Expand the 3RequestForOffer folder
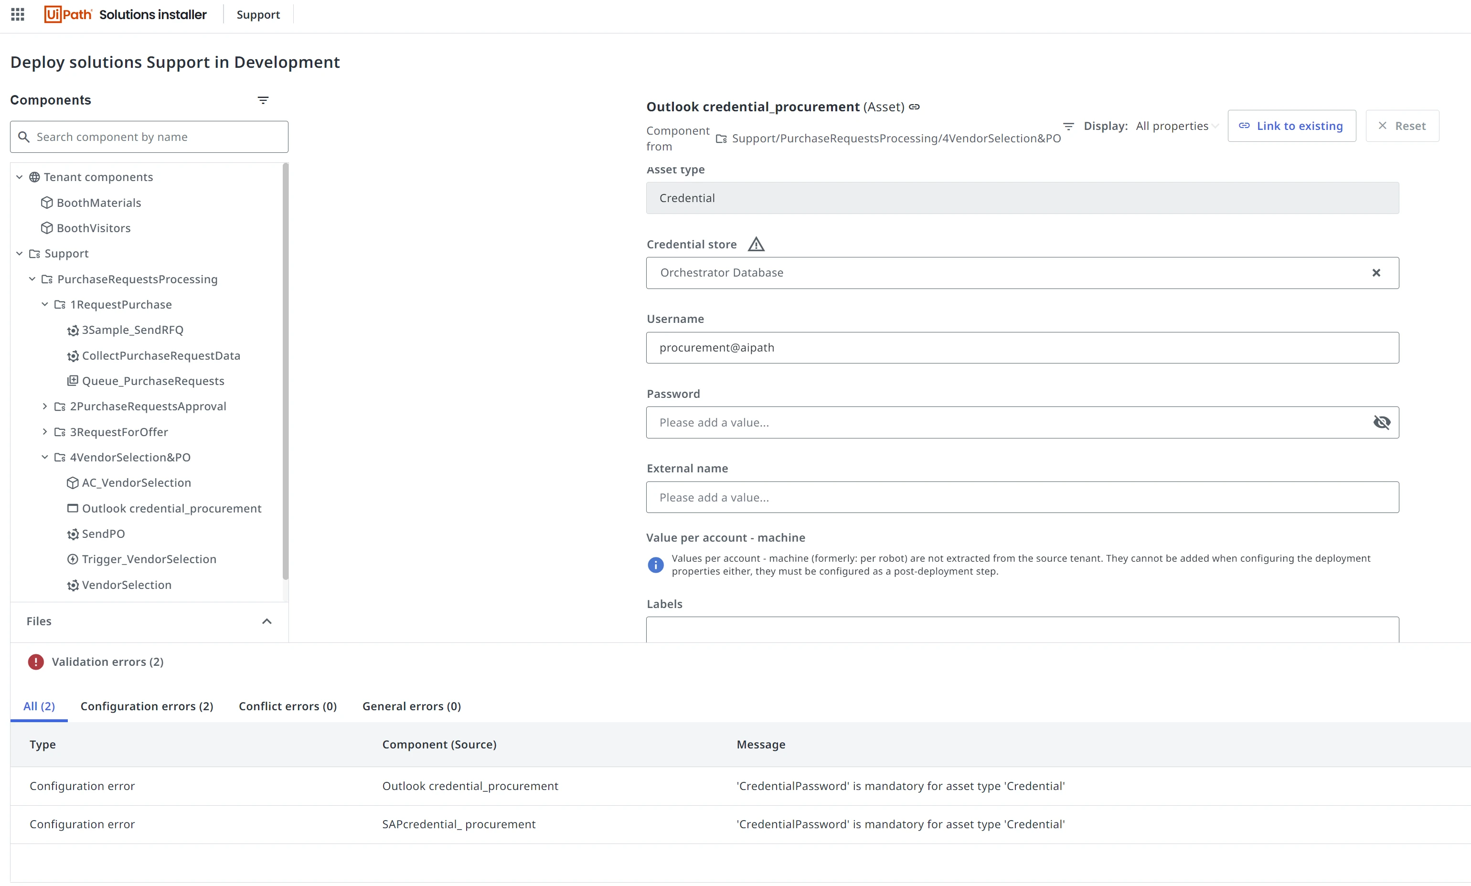Viewport: 1471px width, 886px height. click(45, 432)
